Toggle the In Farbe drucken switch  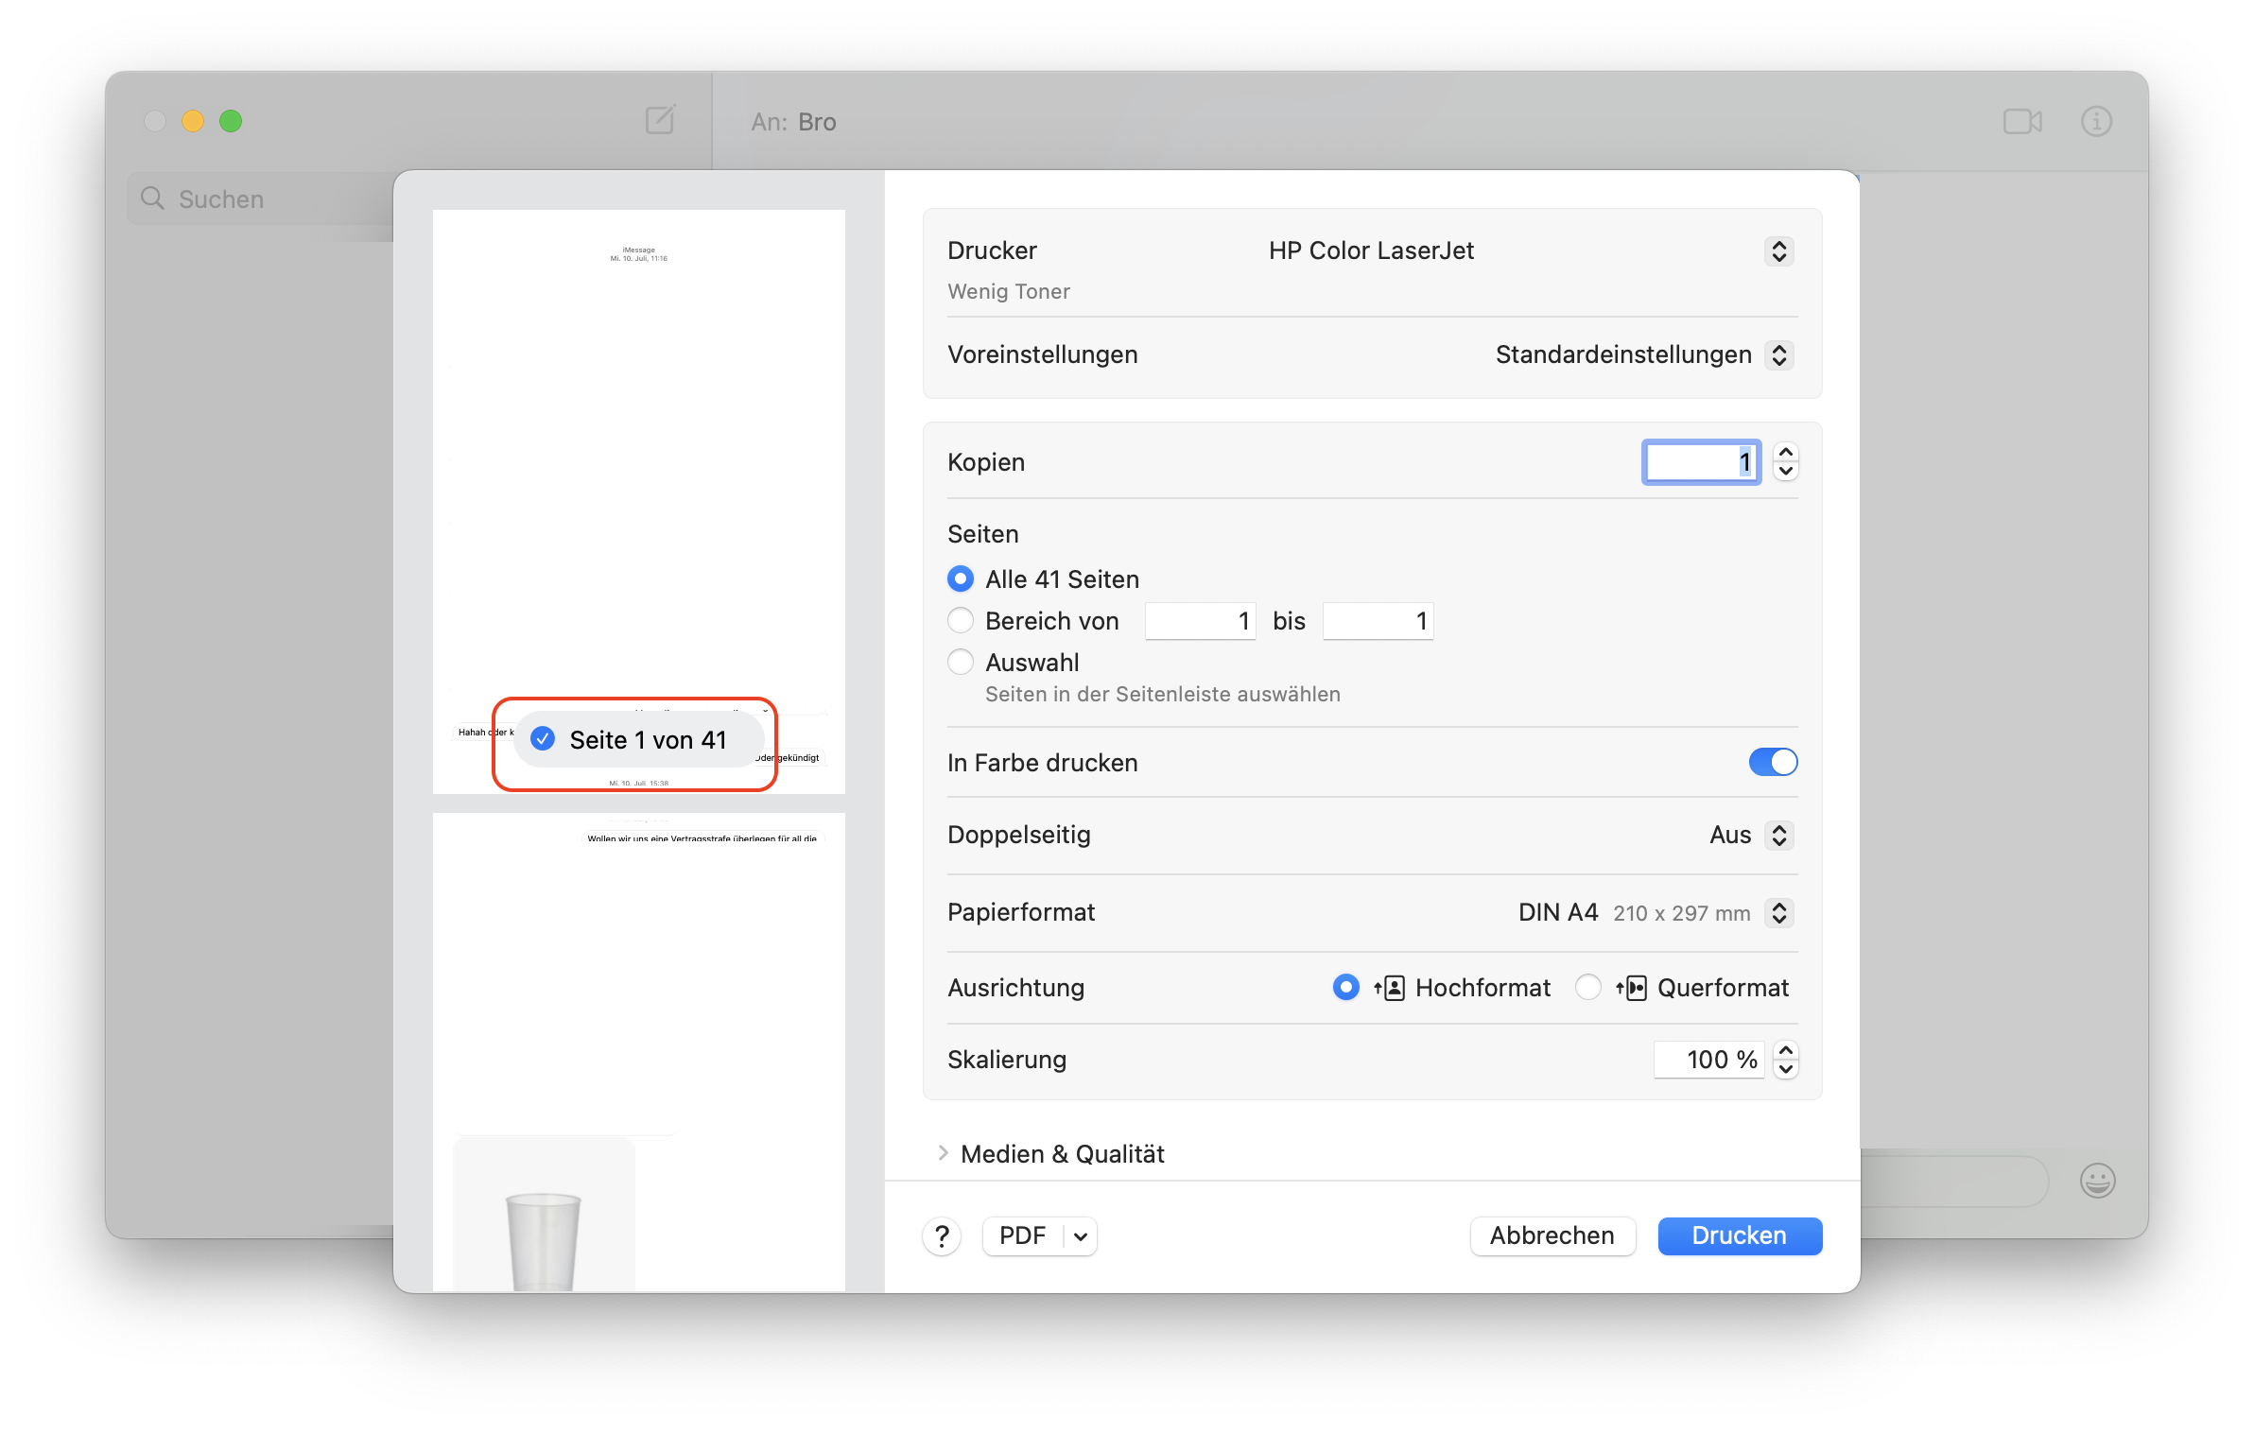[x=1772, y=762]
